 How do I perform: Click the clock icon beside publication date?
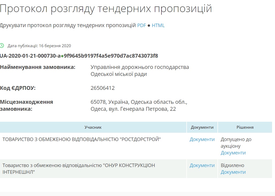(2, 46)
